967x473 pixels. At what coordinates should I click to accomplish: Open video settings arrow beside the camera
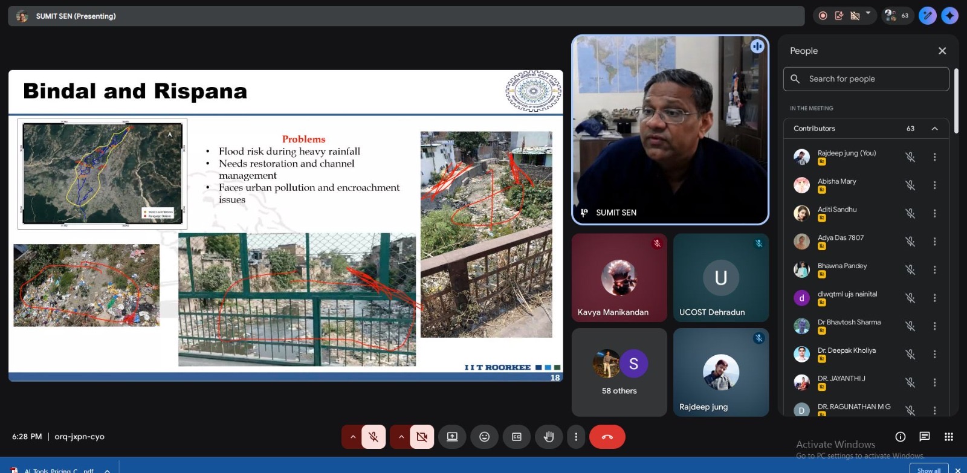coord(401,437)
